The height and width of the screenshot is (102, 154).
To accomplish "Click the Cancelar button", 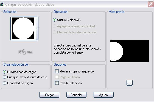I will 76,95.
